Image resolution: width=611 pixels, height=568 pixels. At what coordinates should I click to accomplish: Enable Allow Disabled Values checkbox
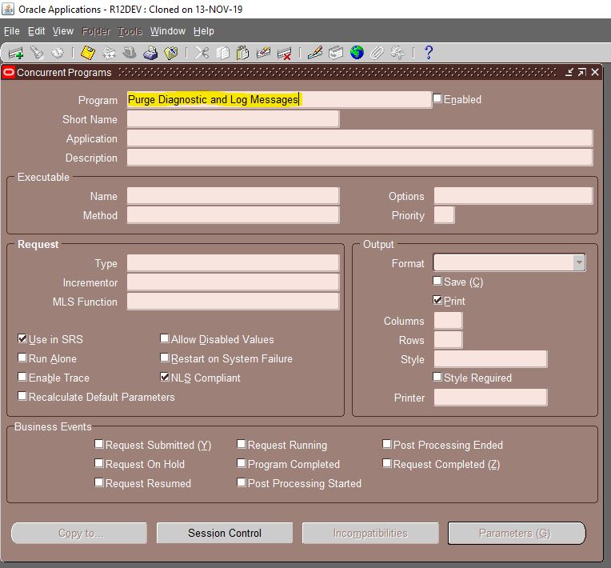click(165, 338)
